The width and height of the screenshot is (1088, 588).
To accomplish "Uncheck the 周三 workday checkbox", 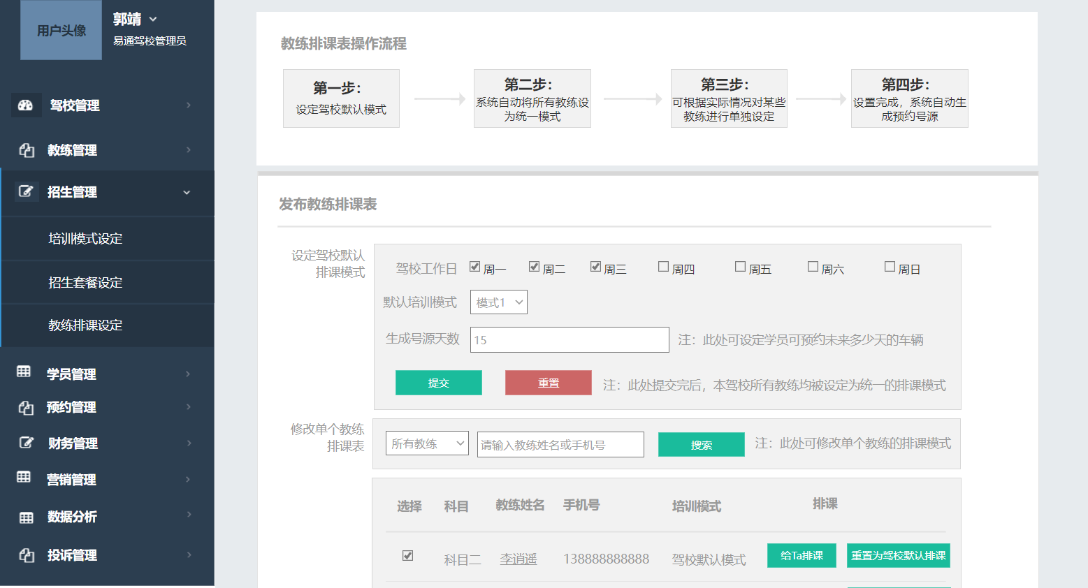I will [596, 267].
